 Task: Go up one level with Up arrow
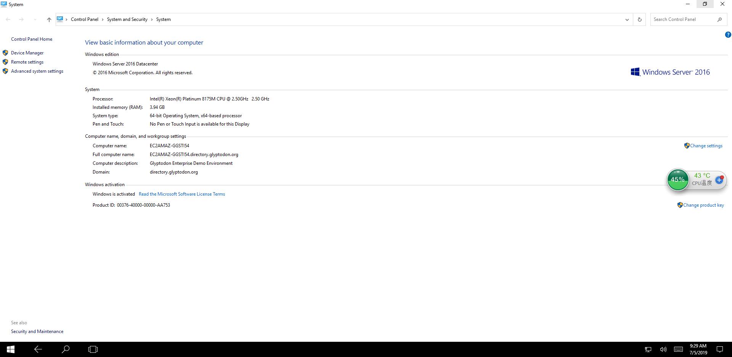[x=49, y=19]
